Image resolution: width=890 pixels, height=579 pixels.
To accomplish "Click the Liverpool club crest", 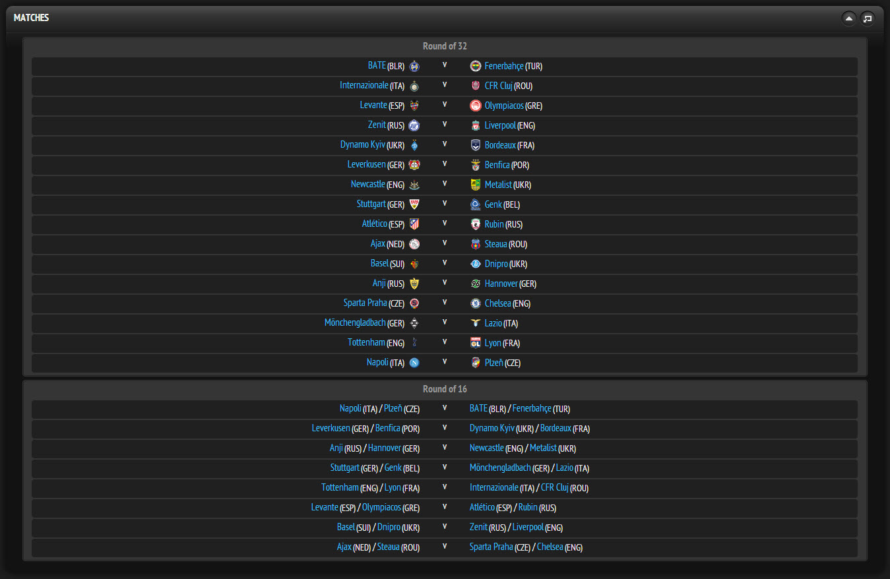I will tap(476, 125).
